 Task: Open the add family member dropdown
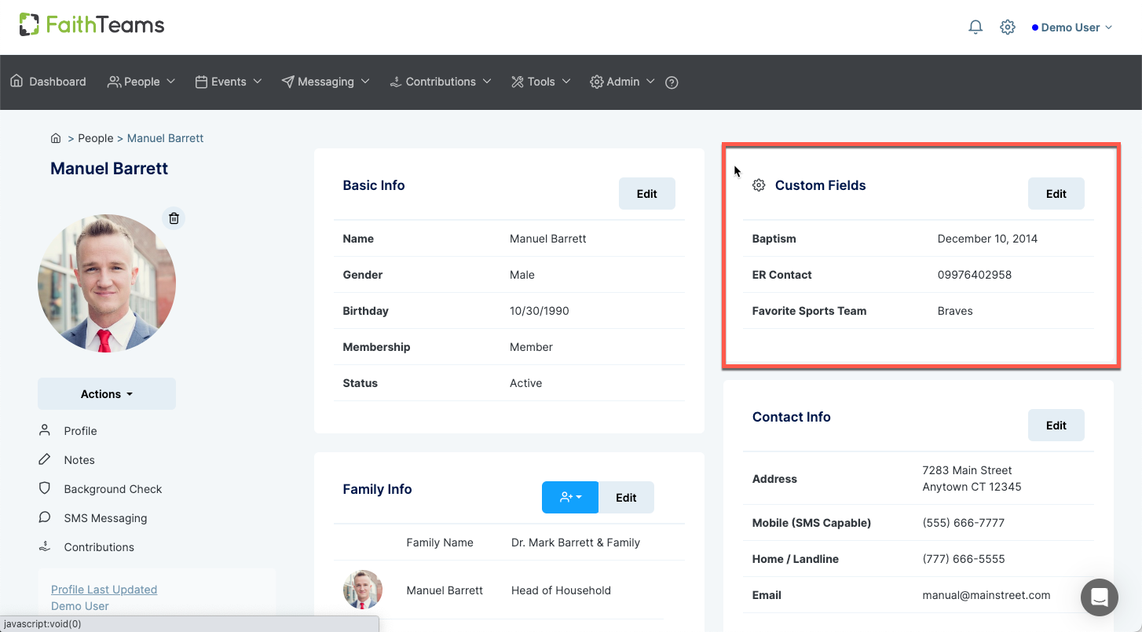click(x=569, y=497)
